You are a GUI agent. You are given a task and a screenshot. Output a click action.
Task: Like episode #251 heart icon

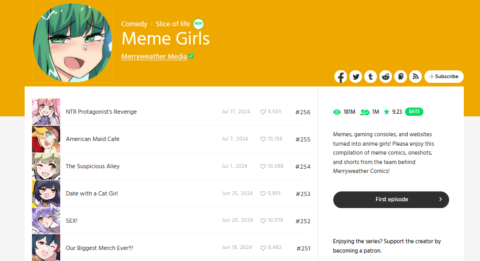(x=263, y=248)
